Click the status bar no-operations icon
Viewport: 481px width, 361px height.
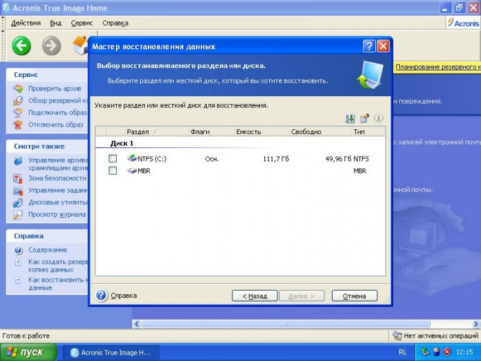click(397, 336)
